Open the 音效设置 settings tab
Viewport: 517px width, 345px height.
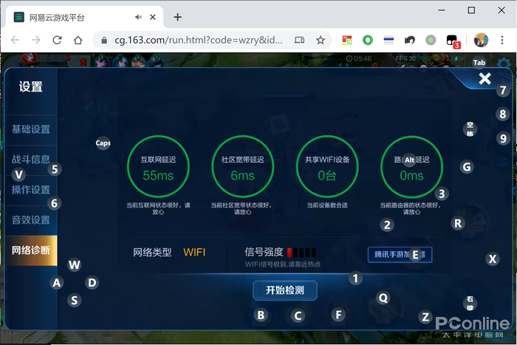click(31, 220)
